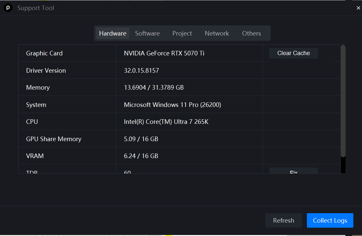Screen dimensions: 362x236
Task: Refresh the hardware information
Action: (x=283, y=220)
